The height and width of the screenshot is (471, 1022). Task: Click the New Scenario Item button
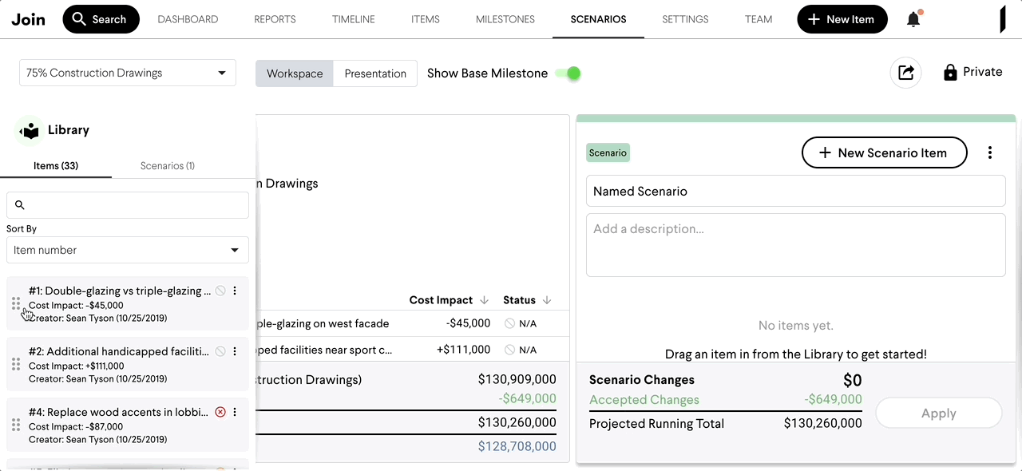pyautogui.click(x=884, y=152)
